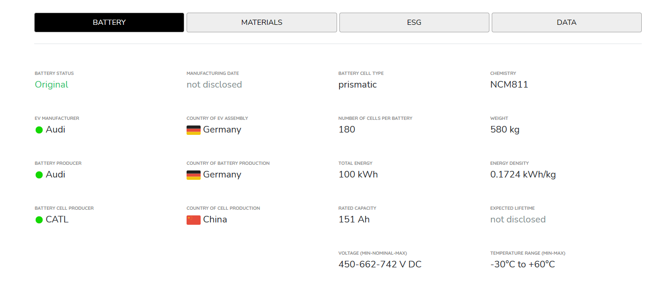Screen dimensions: 653x295
Task: Click the 450-662-742 V DC voltage value
Action: click(380, 265)
